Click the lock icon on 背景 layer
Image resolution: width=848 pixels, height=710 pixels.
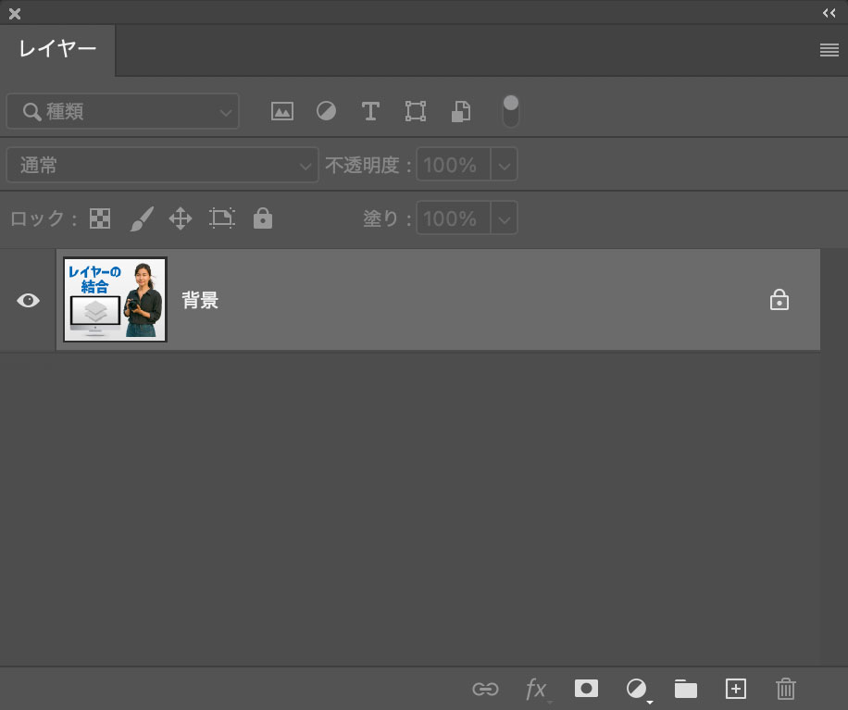779,300
